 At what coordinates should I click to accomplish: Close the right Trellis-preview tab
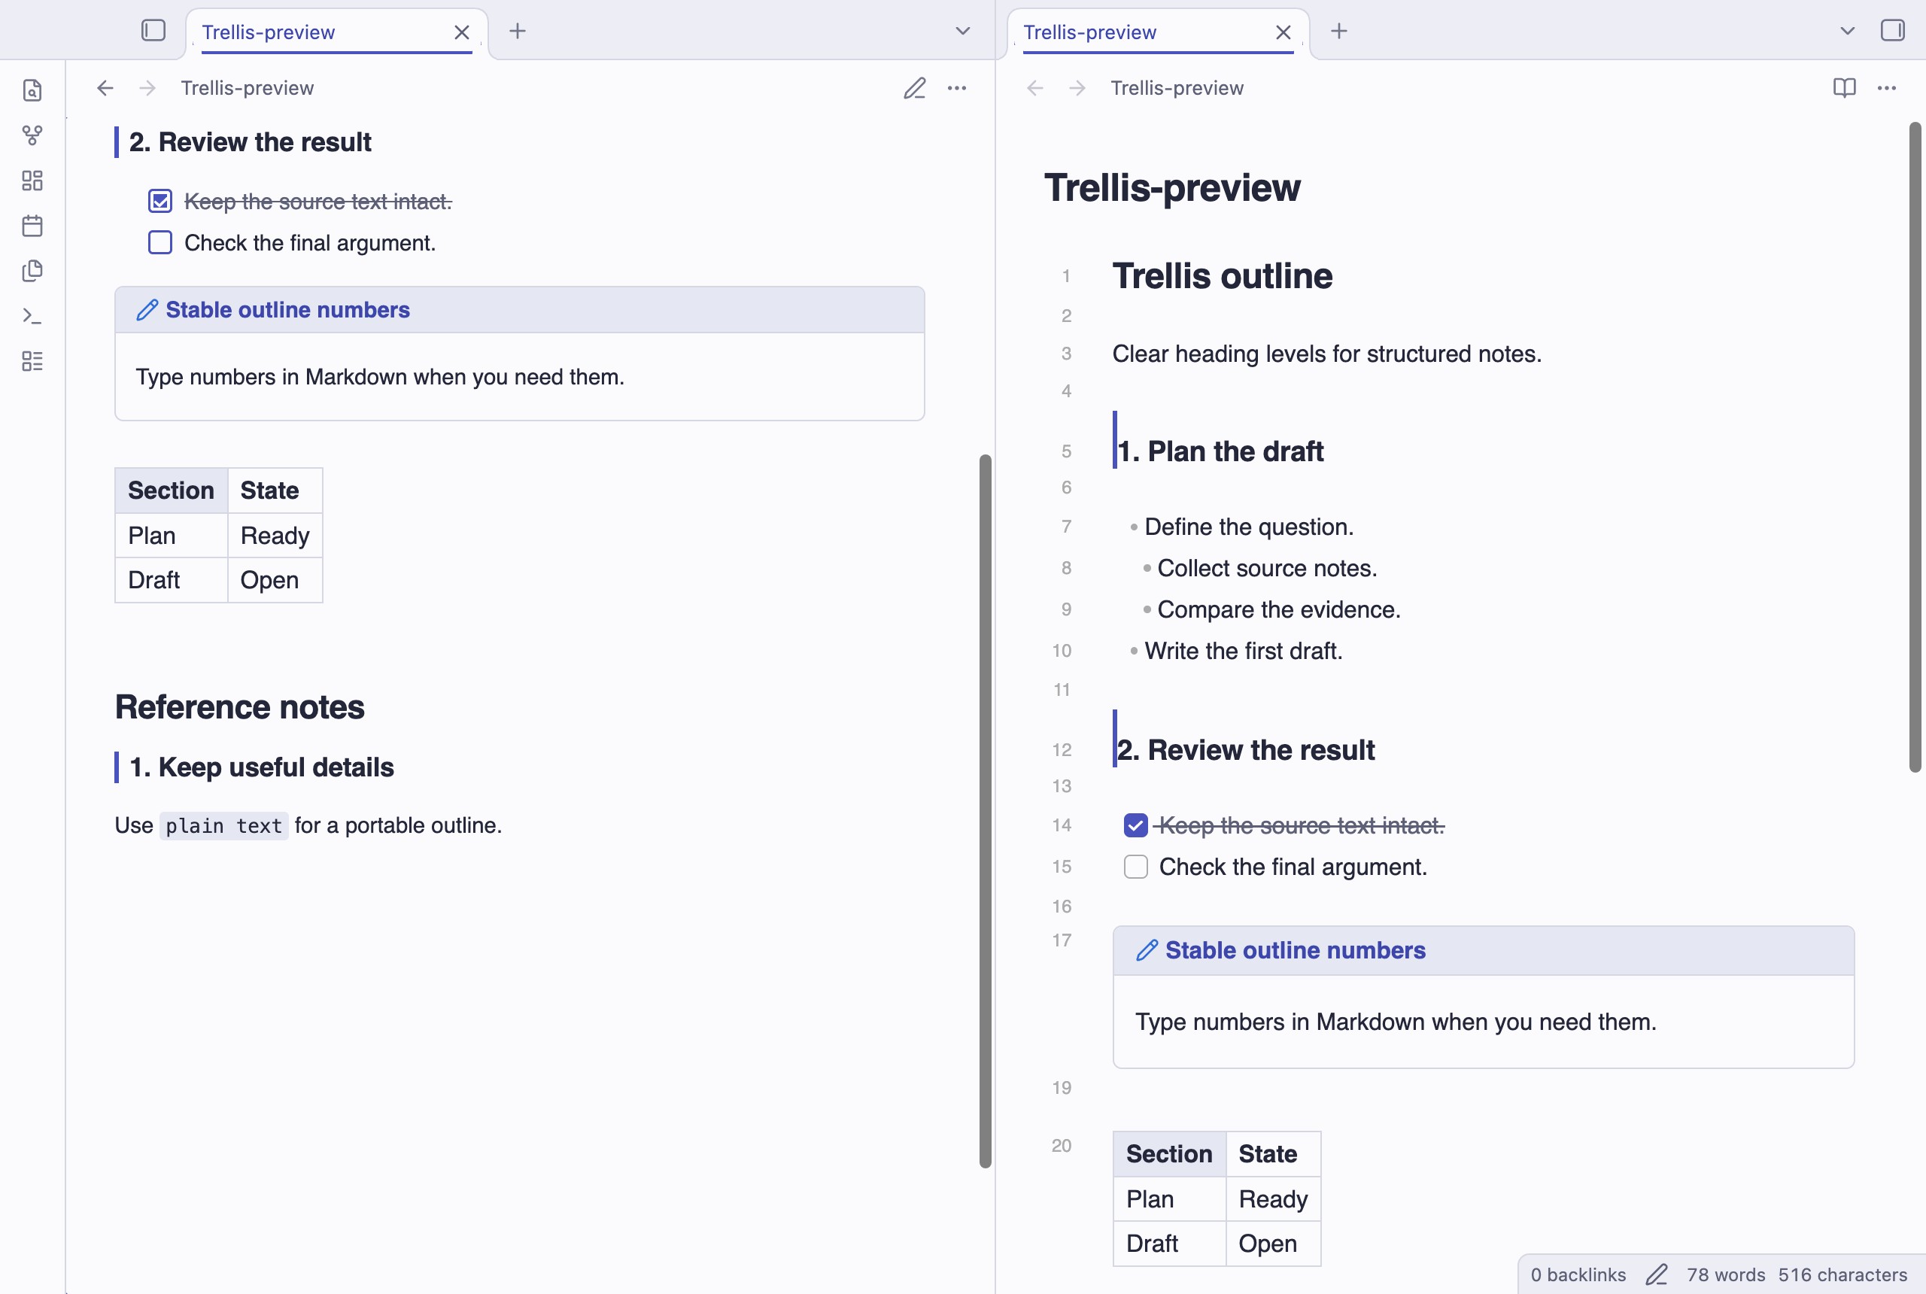click(x=1283, y=32)
